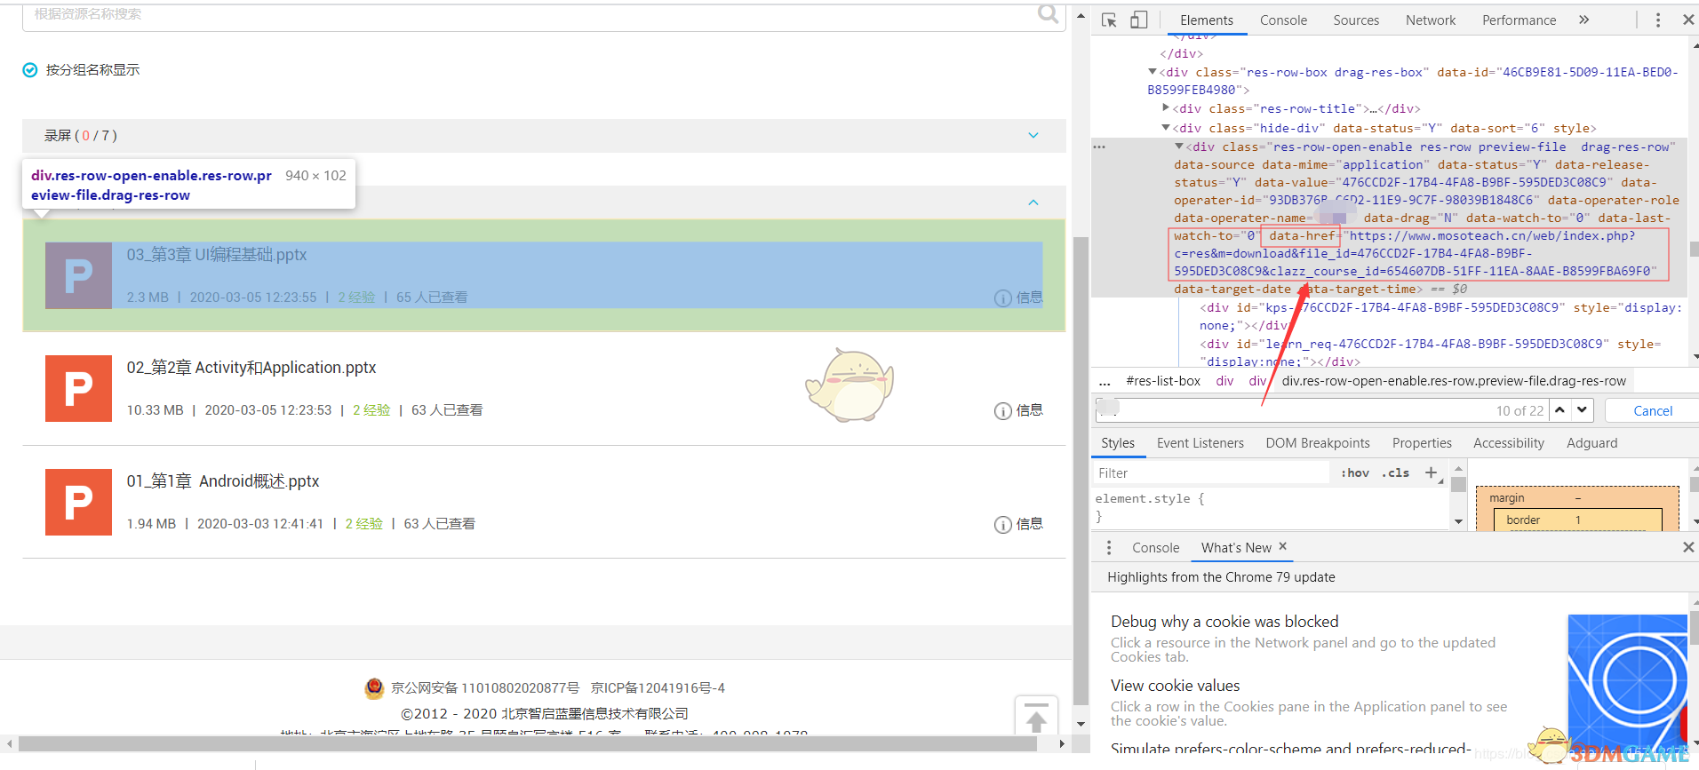Screen dimensions: 1699x770
Task: Show more DevTools tabs chevron
Action: pyautogui.click(x=1583, y=20)
